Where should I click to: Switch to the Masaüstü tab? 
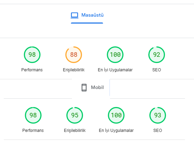87,15
